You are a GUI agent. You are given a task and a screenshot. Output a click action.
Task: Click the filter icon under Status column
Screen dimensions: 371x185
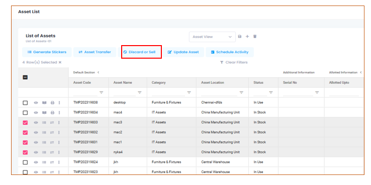tap(271, 92)
